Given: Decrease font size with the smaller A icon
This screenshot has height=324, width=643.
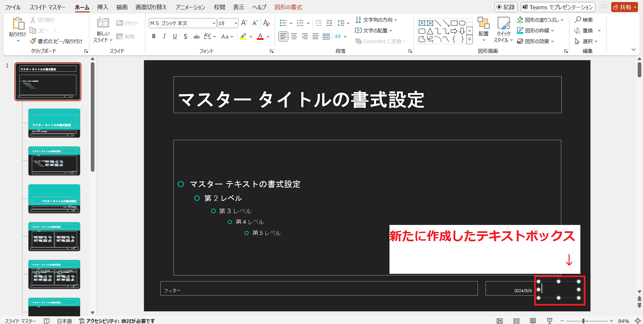Looking at the screenshot, I should 255,23.
